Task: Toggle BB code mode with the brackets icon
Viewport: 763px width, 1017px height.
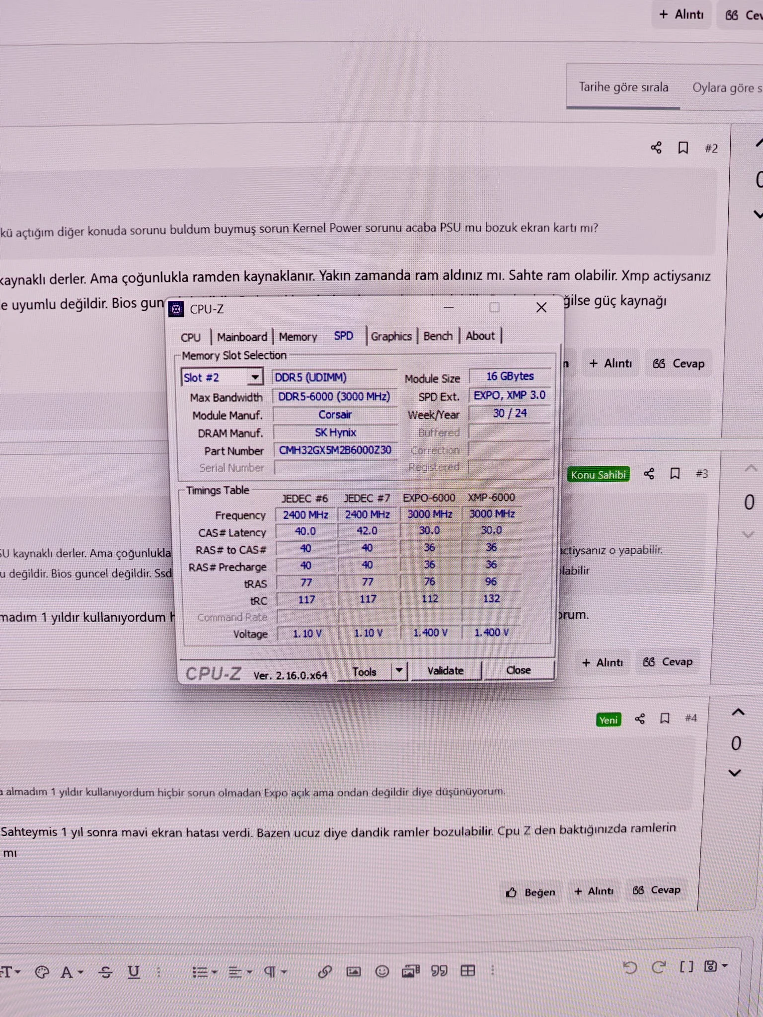Action: (687, 966)
